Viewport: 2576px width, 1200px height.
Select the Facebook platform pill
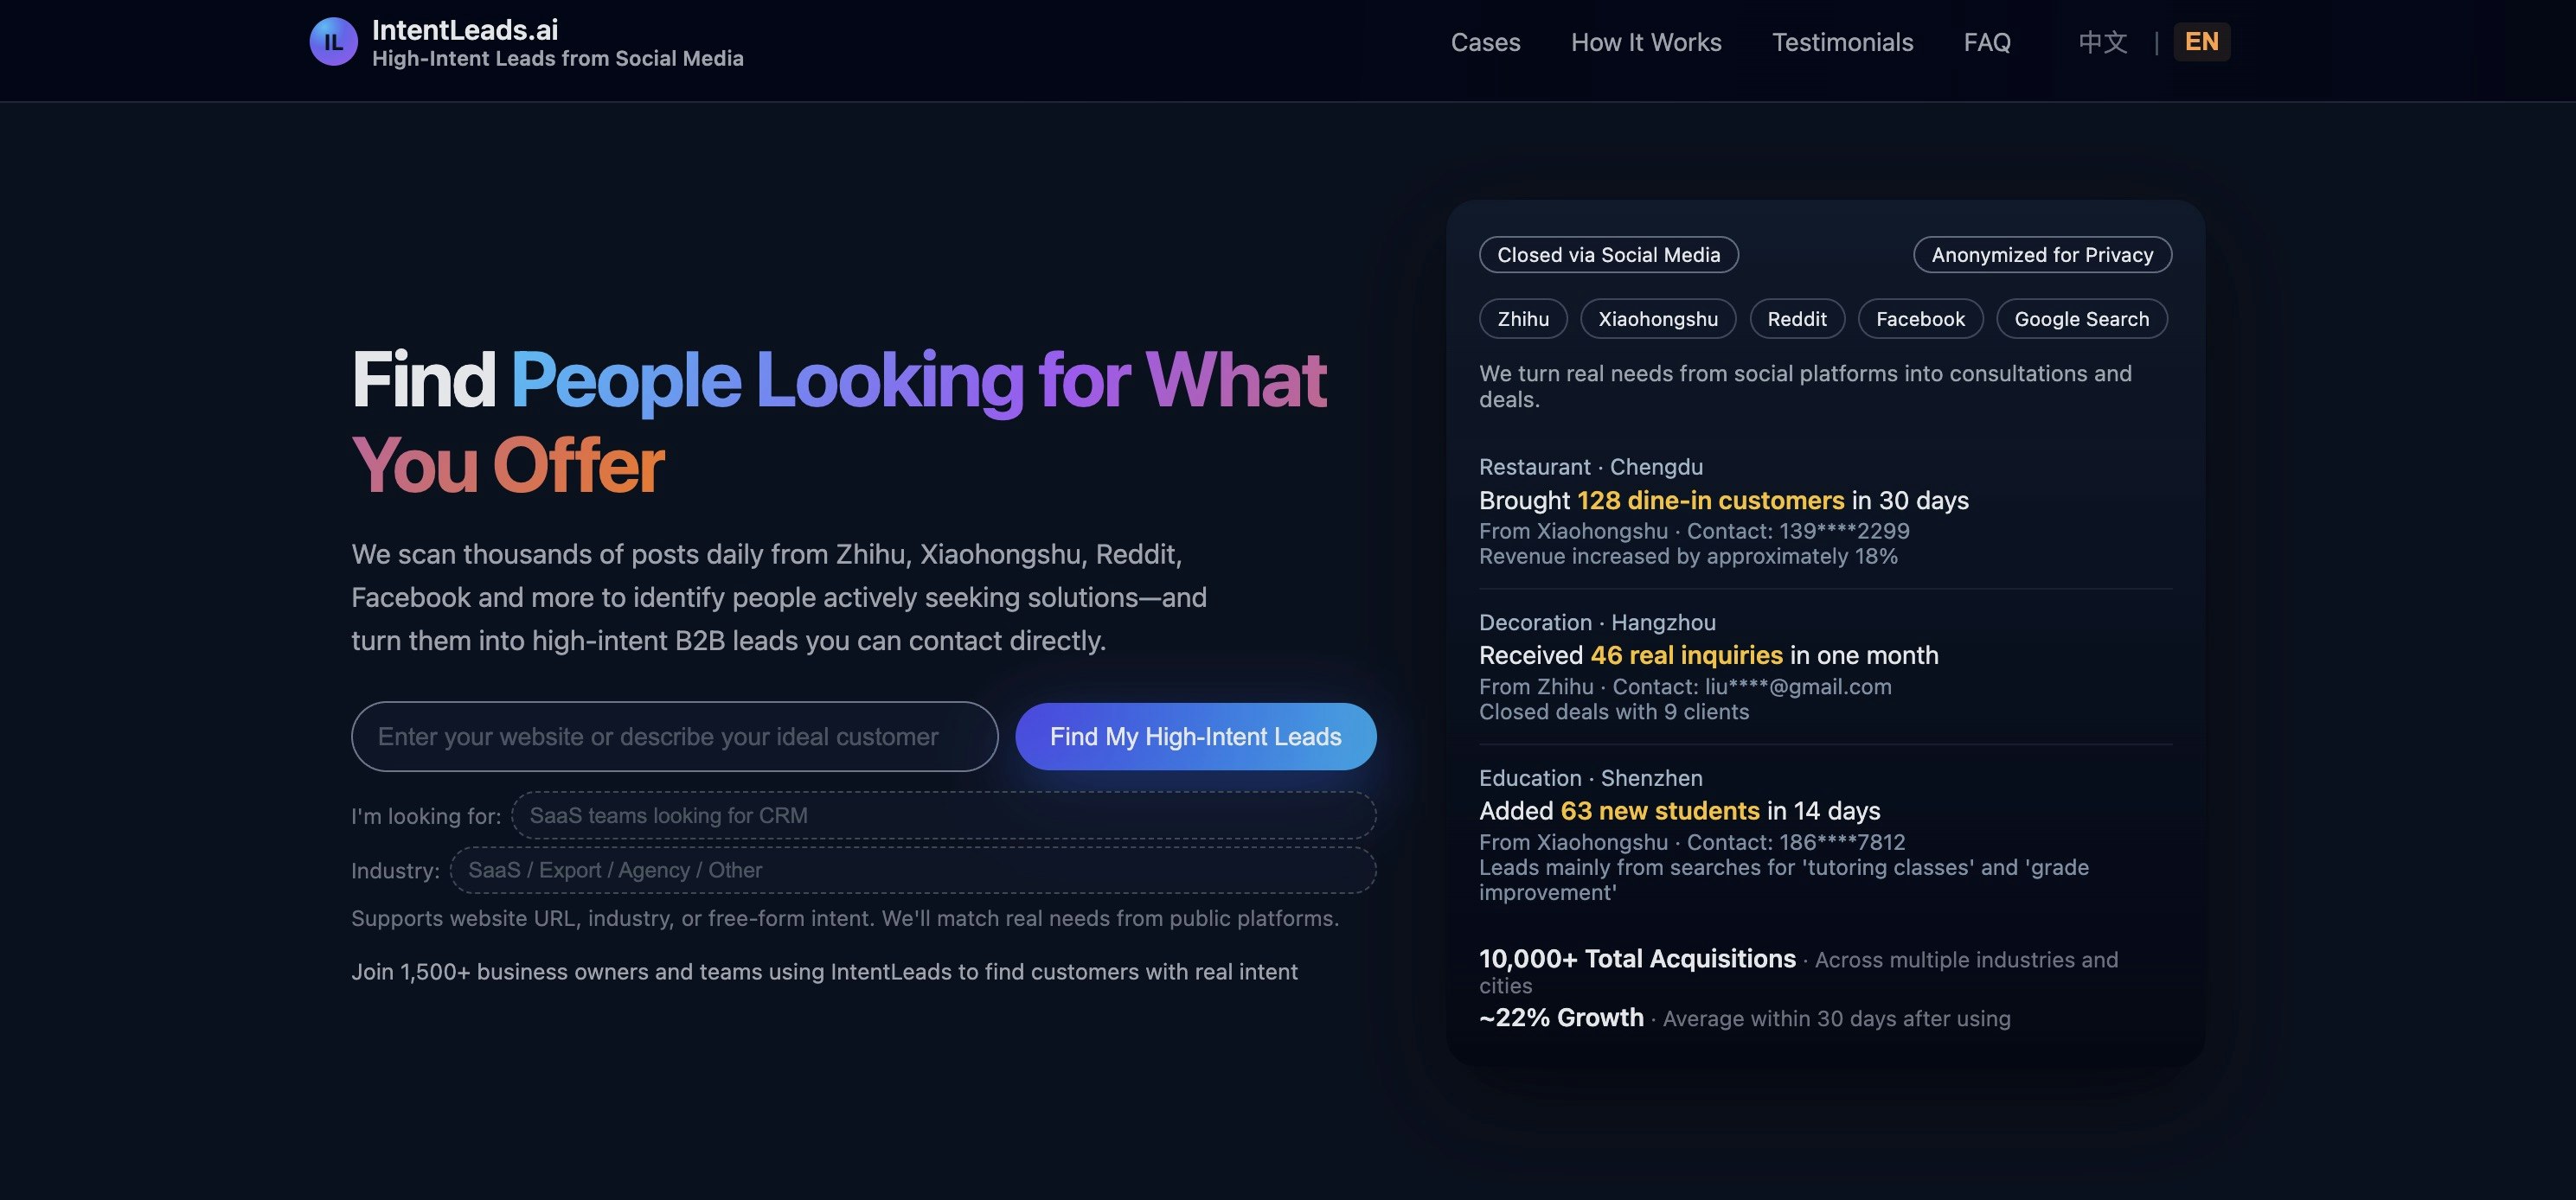point(1920,319)
